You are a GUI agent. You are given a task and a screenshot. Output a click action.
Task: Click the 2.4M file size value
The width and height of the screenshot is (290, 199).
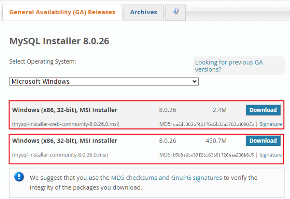(x=220, y=110)
